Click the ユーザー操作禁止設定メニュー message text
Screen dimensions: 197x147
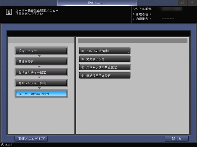coord(37,11)
